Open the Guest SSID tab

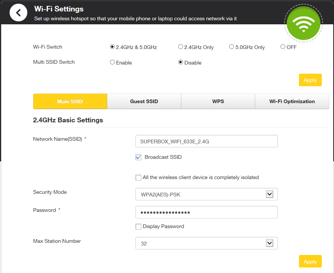(144, 101)
